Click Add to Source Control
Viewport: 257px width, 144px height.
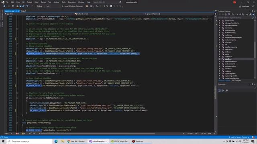[239, 137]
